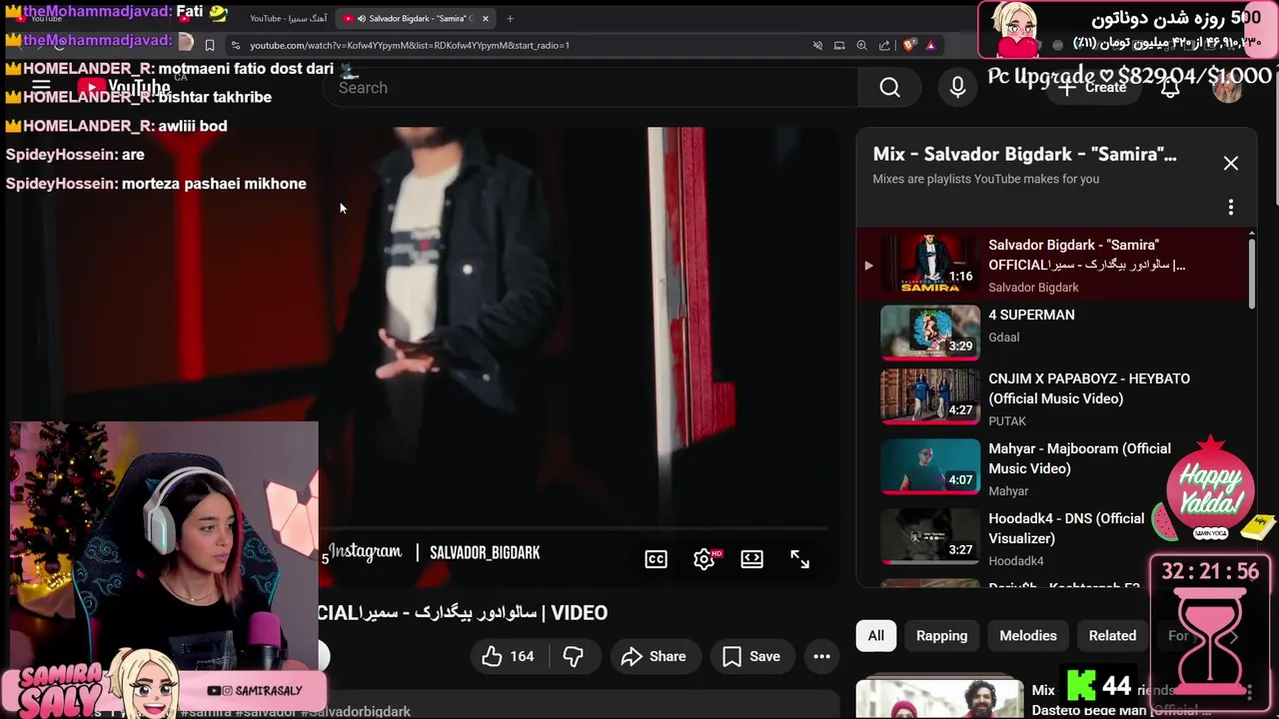The height and width of the screenshot is (719, 1279).
Task: Open the notifications bell
Action: (x=1170, y=88)
